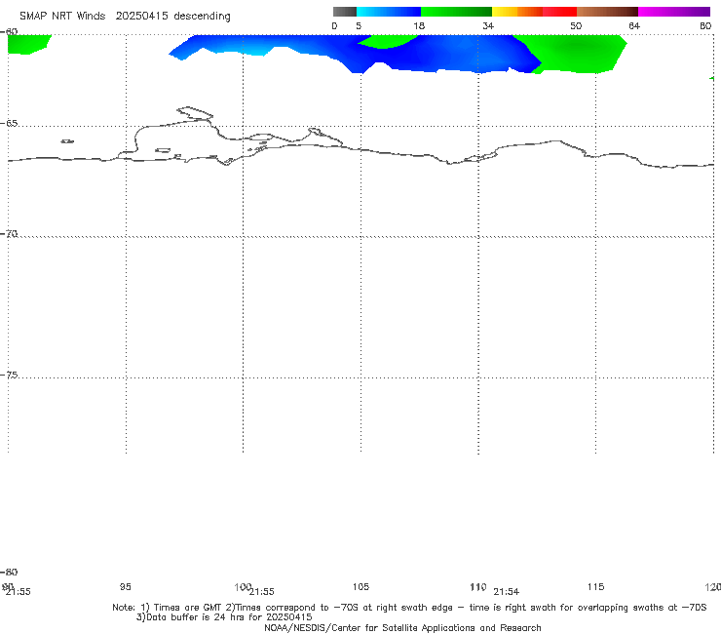This screenshot has width=721, height=634.
Task: Pick the green segment of the colorbar
Action: click(456, 12)
